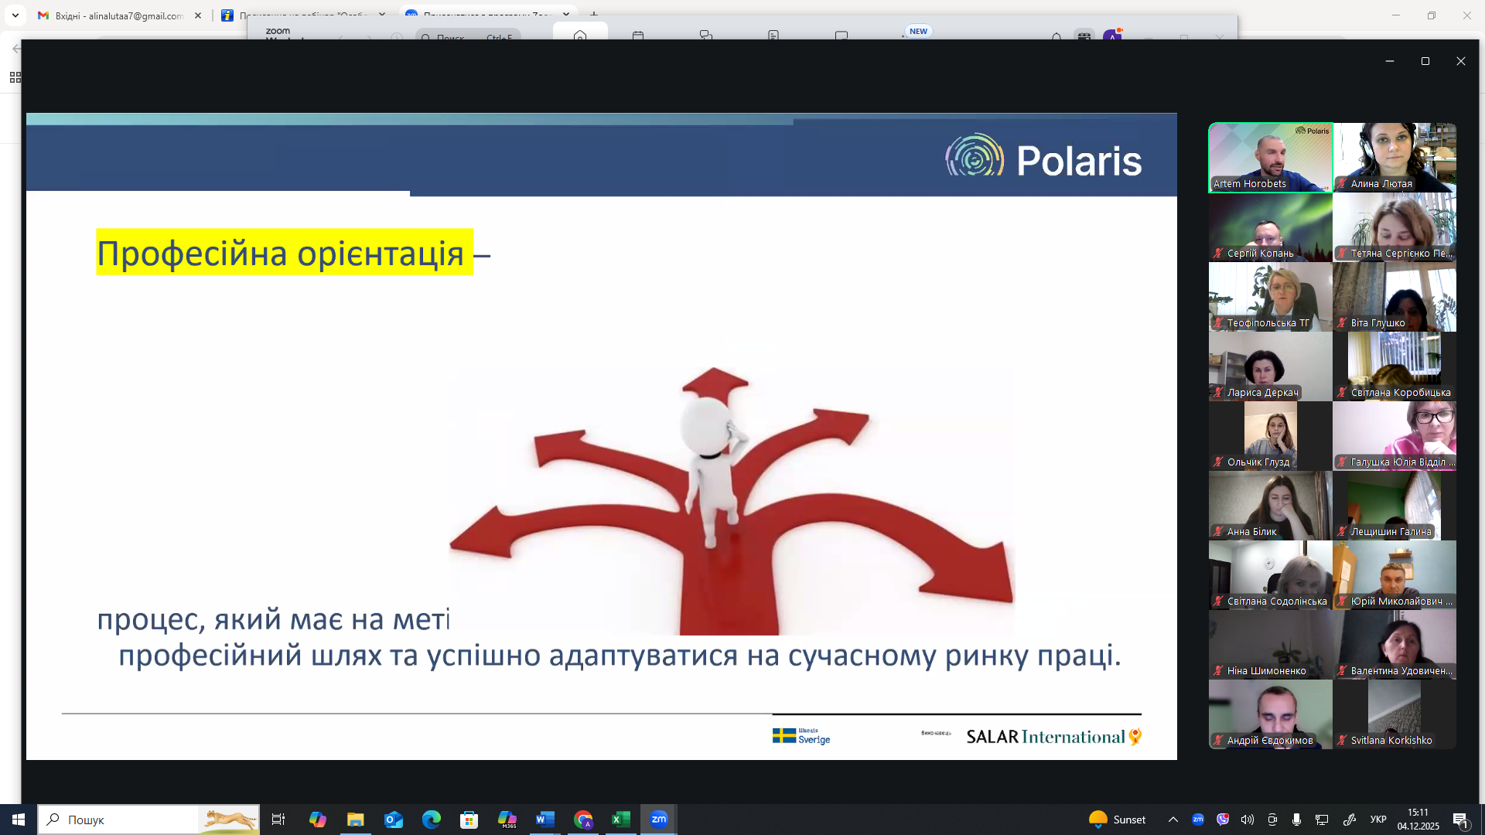Viewport: 1485px width, 835px height.
Task: Open the Windows Start menu
Action: (19, 820)
